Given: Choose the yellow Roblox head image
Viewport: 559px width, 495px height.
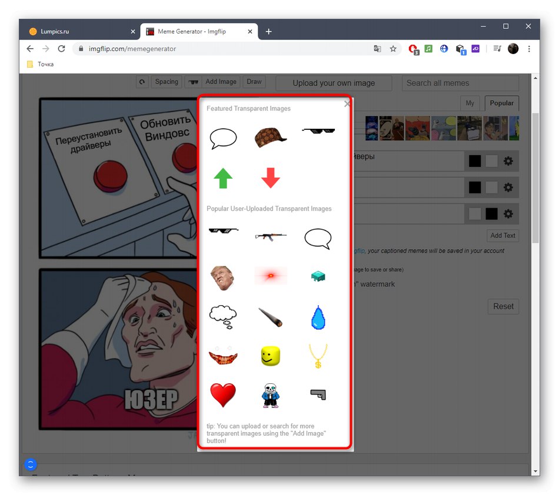Looking at the screenshot, I should coord(271,356).
